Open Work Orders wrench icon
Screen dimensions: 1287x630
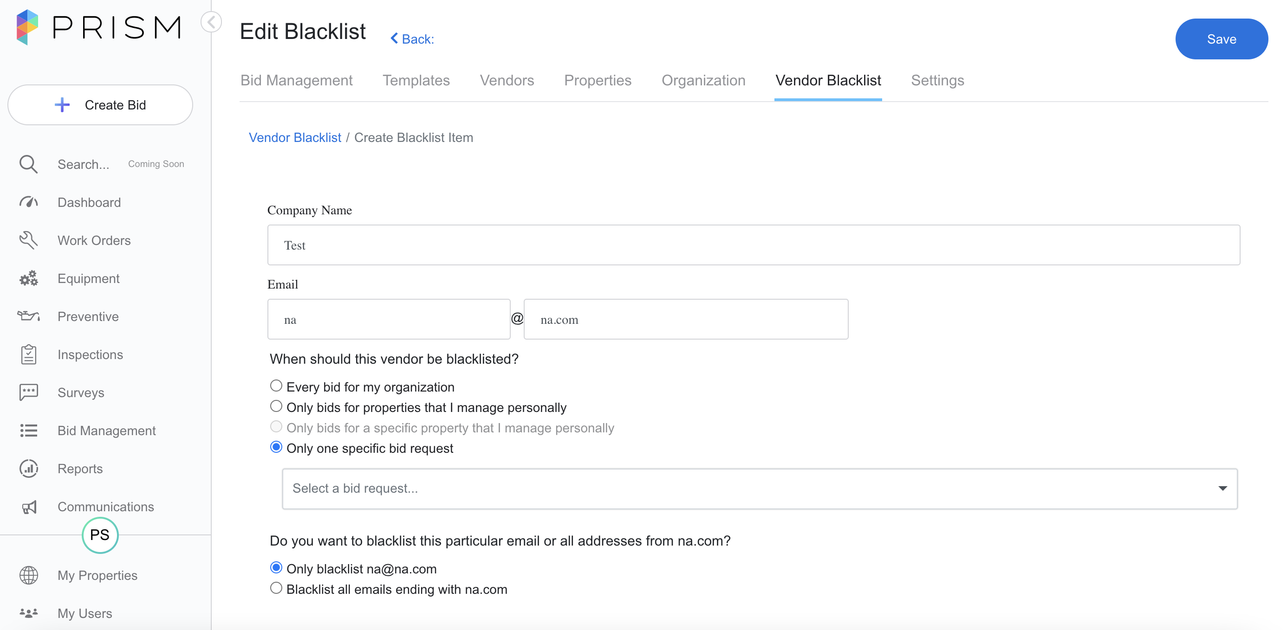[28, 240]
